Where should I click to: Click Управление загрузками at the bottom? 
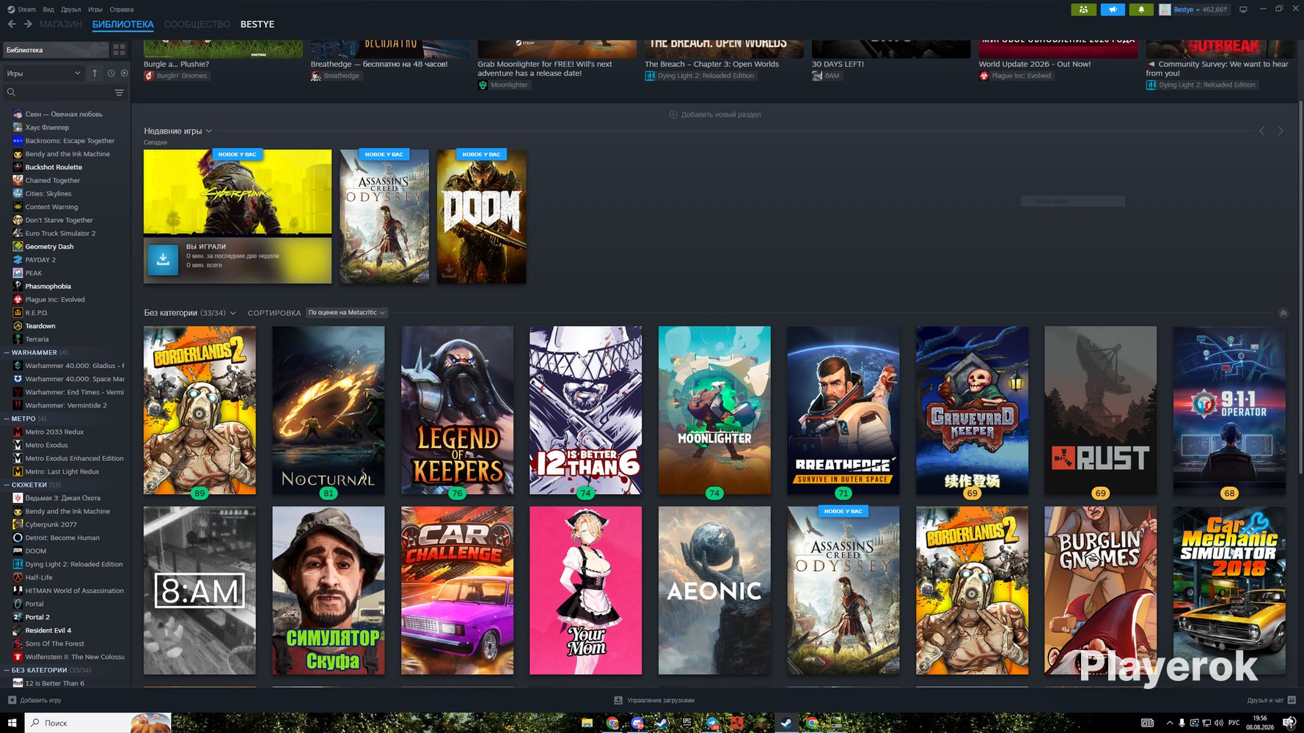[x=661, y=700]
